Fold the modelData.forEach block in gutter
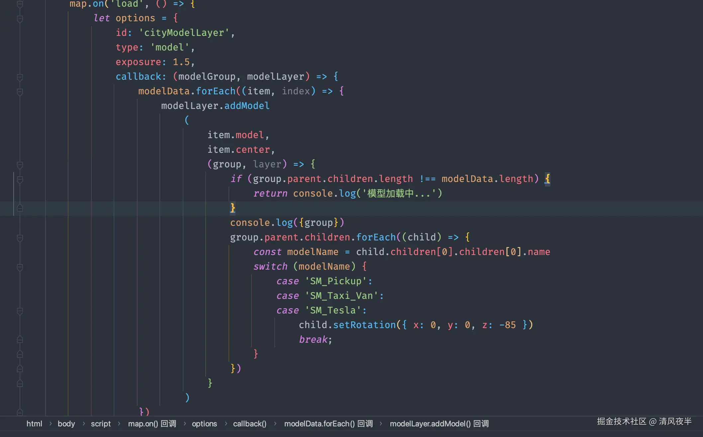 click(20, 92)
